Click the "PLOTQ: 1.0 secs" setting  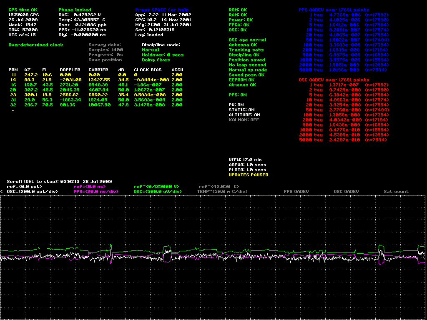[x=247, y=170]
